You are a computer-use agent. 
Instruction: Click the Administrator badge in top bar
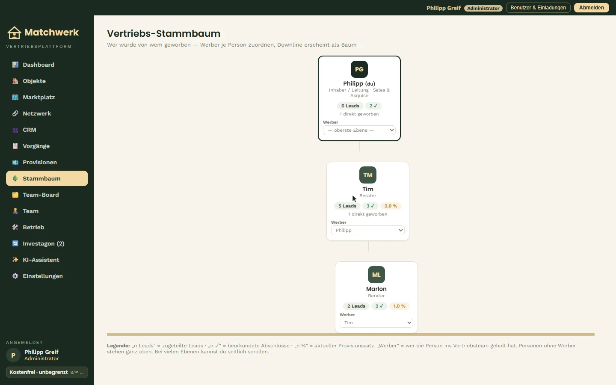click(483, 8)
